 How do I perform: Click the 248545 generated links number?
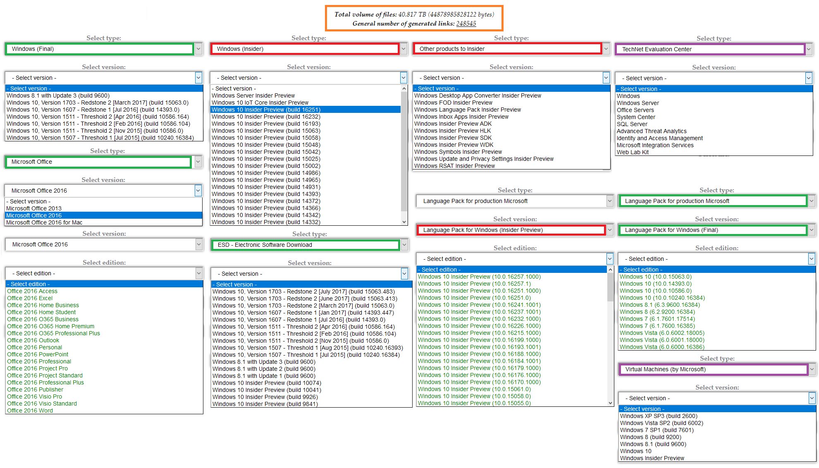pos(466,24)
